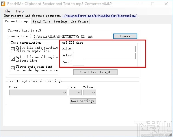Open the Help menu
Image resolution: width=173 pixels, height=137 pixels.
coord(20,11)
